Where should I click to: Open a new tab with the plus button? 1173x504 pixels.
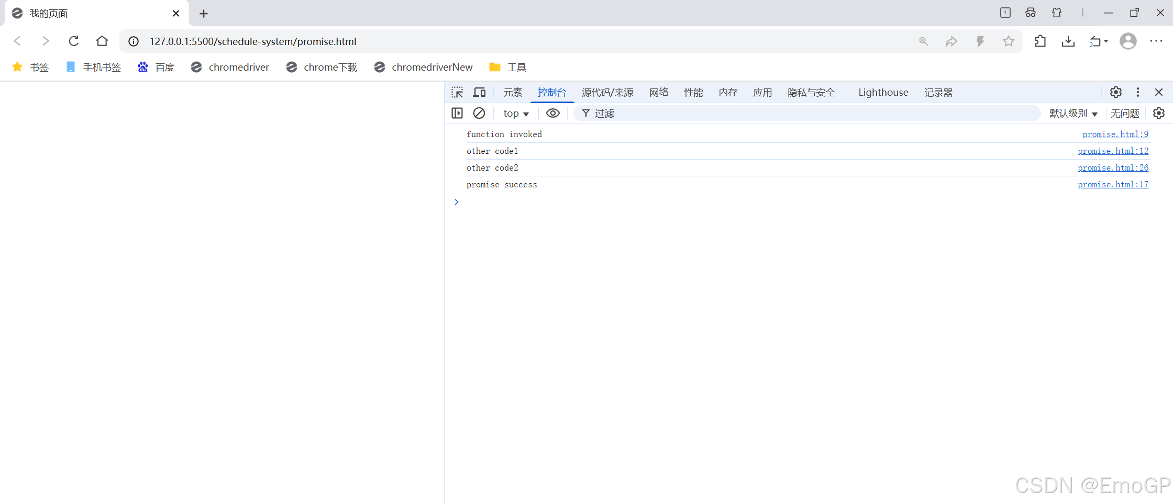204,14
